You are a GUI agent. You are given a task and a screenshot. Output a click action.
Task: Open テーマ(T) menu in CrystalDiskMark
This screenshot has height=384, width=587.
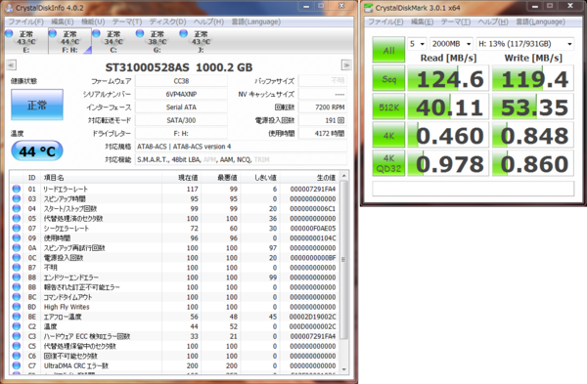456,21
